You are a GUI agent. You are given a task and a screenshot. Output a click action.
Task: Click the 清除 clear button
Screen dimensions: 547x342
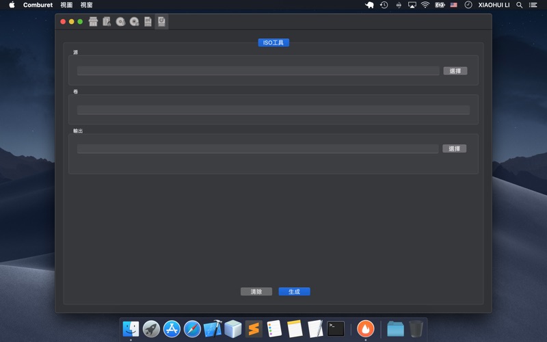pyautogui.click(x=256, y=291)
